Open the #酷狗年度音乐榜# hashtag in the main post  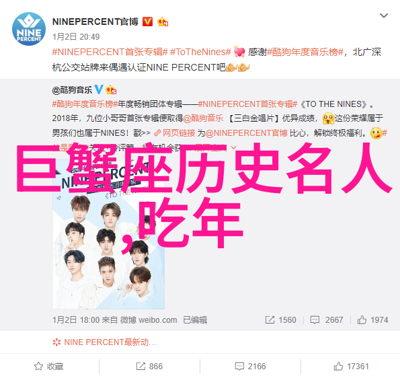[305, 52]
